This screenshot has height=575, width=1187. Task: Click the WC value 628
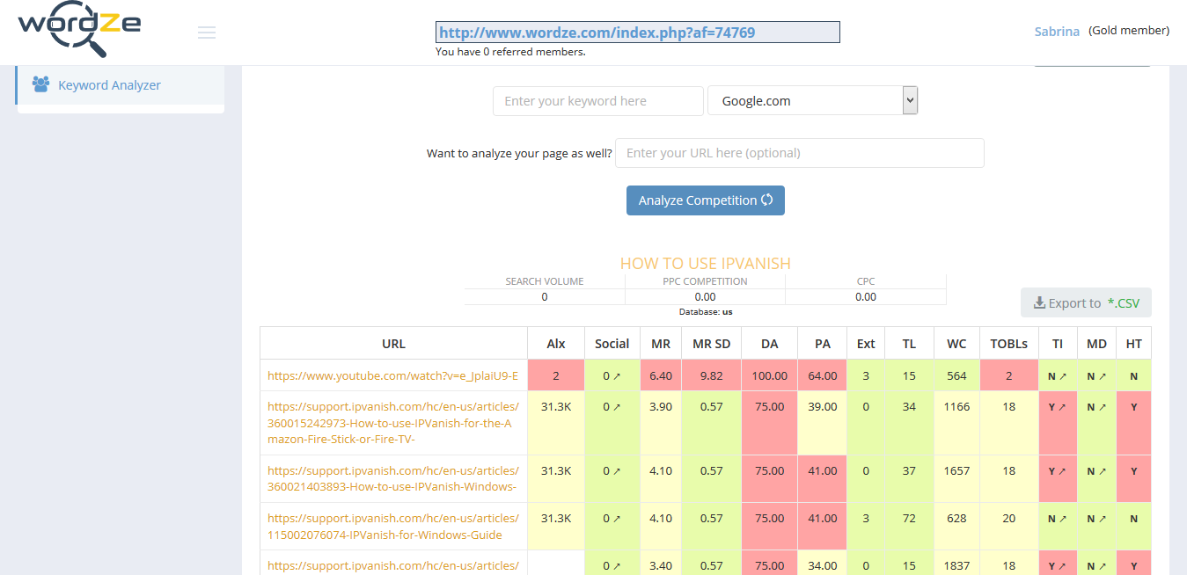956,519
